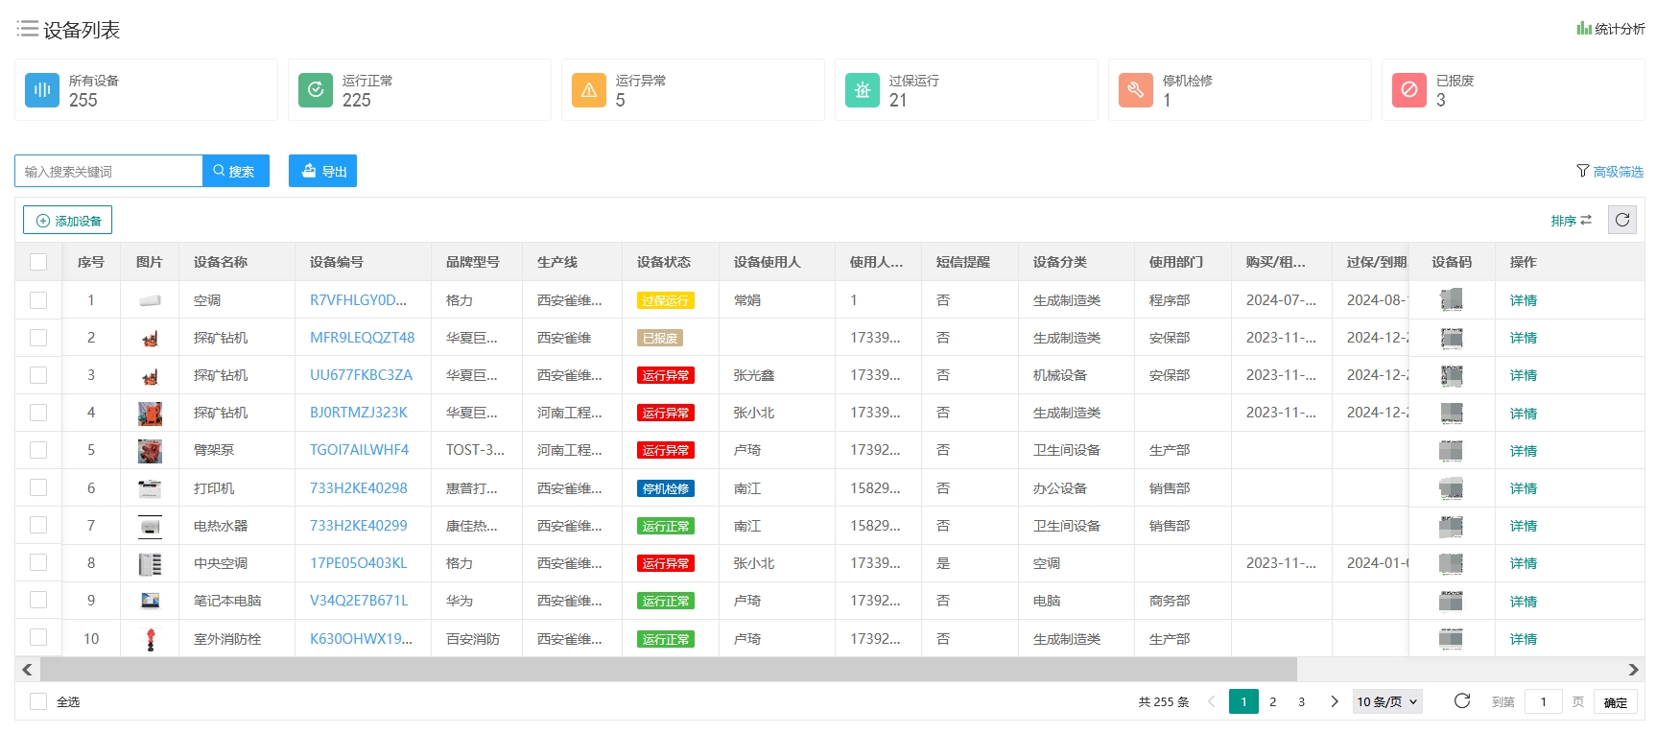Open the 10 条/页 page size dropdown
The height and width of the screenshot is (734, 1656).
(1386, 701)
